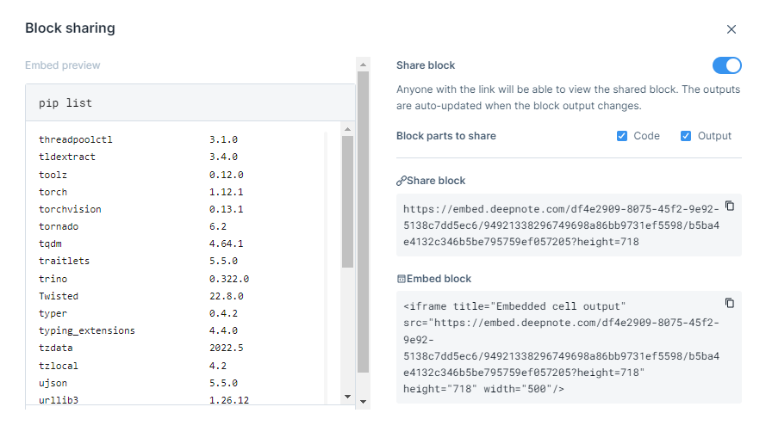The height and width of the screenshot is (444, 766).
Task: Click the Embed preview label
Action: coord(63,65)
